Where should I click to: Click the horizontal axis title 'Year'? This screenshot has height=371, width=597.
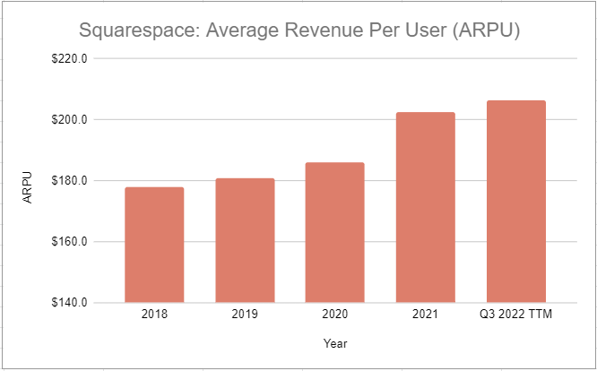pyautogui.click(x=335, y=343)
